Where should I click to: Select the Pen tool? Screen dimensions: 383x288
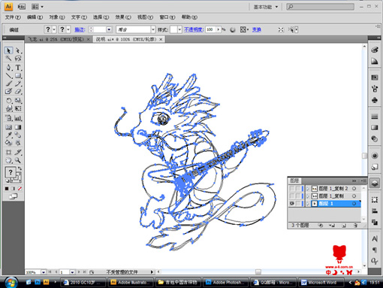point(9,68)
